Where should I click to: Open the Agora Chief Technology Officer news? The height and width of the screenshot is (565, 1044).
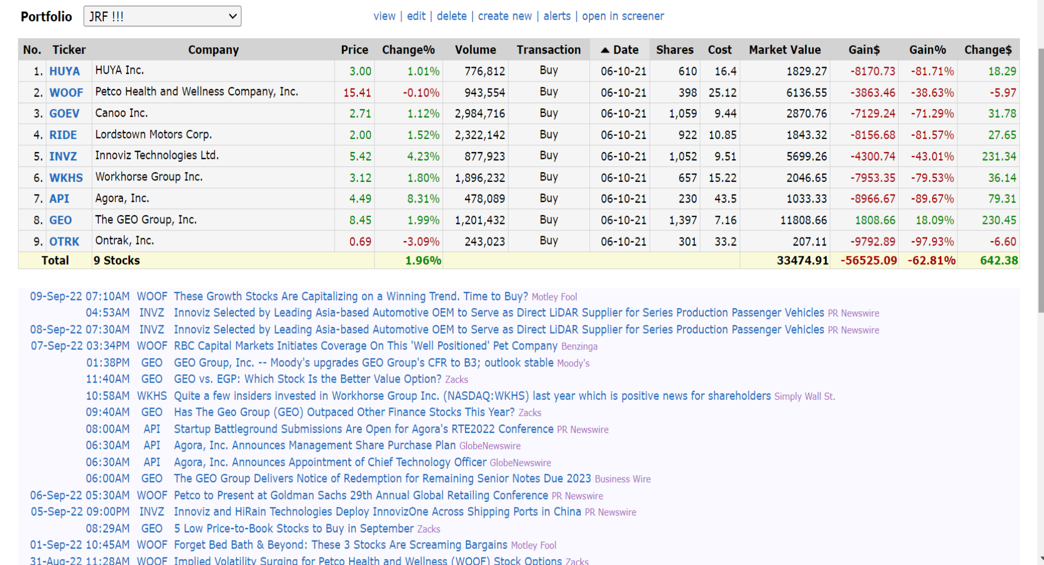(x=330, y=462)
